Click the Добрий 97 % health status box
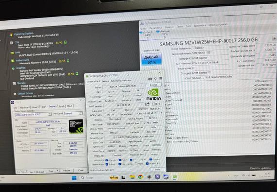This screenshot has height=192, width=277. 152,60
